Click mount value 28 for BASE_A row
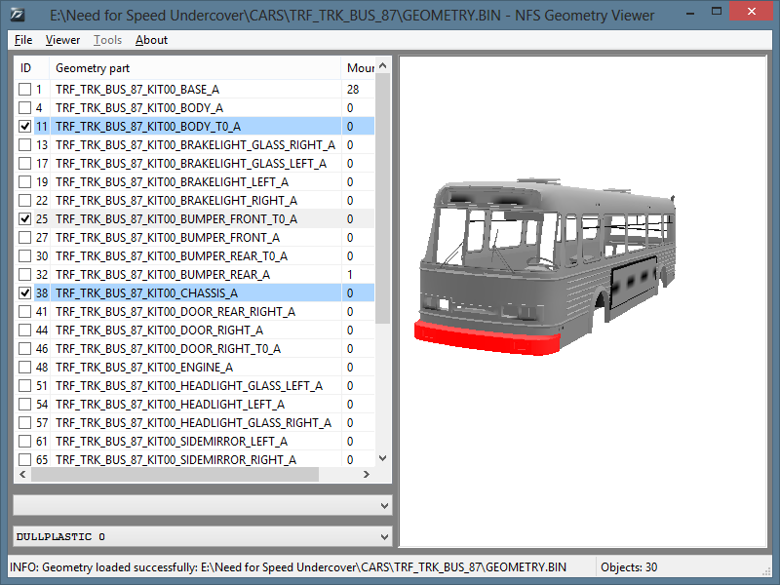Image resolution: width=780 pixels, height=585 pixels. coord(353,90)
